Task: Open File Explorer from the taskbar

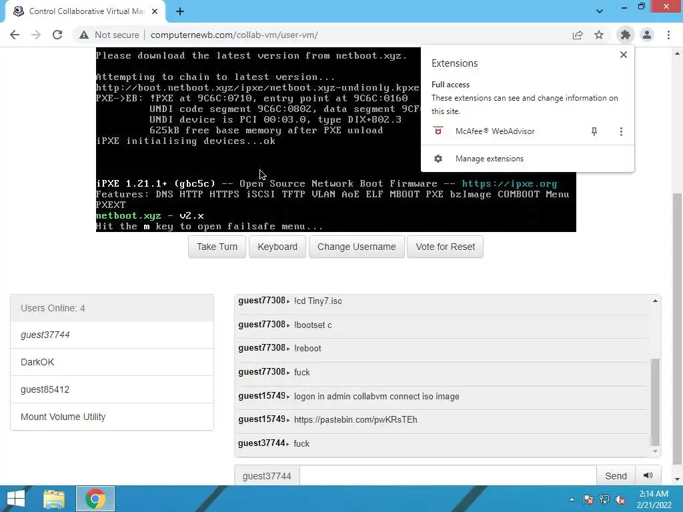Action: point(54,499)
